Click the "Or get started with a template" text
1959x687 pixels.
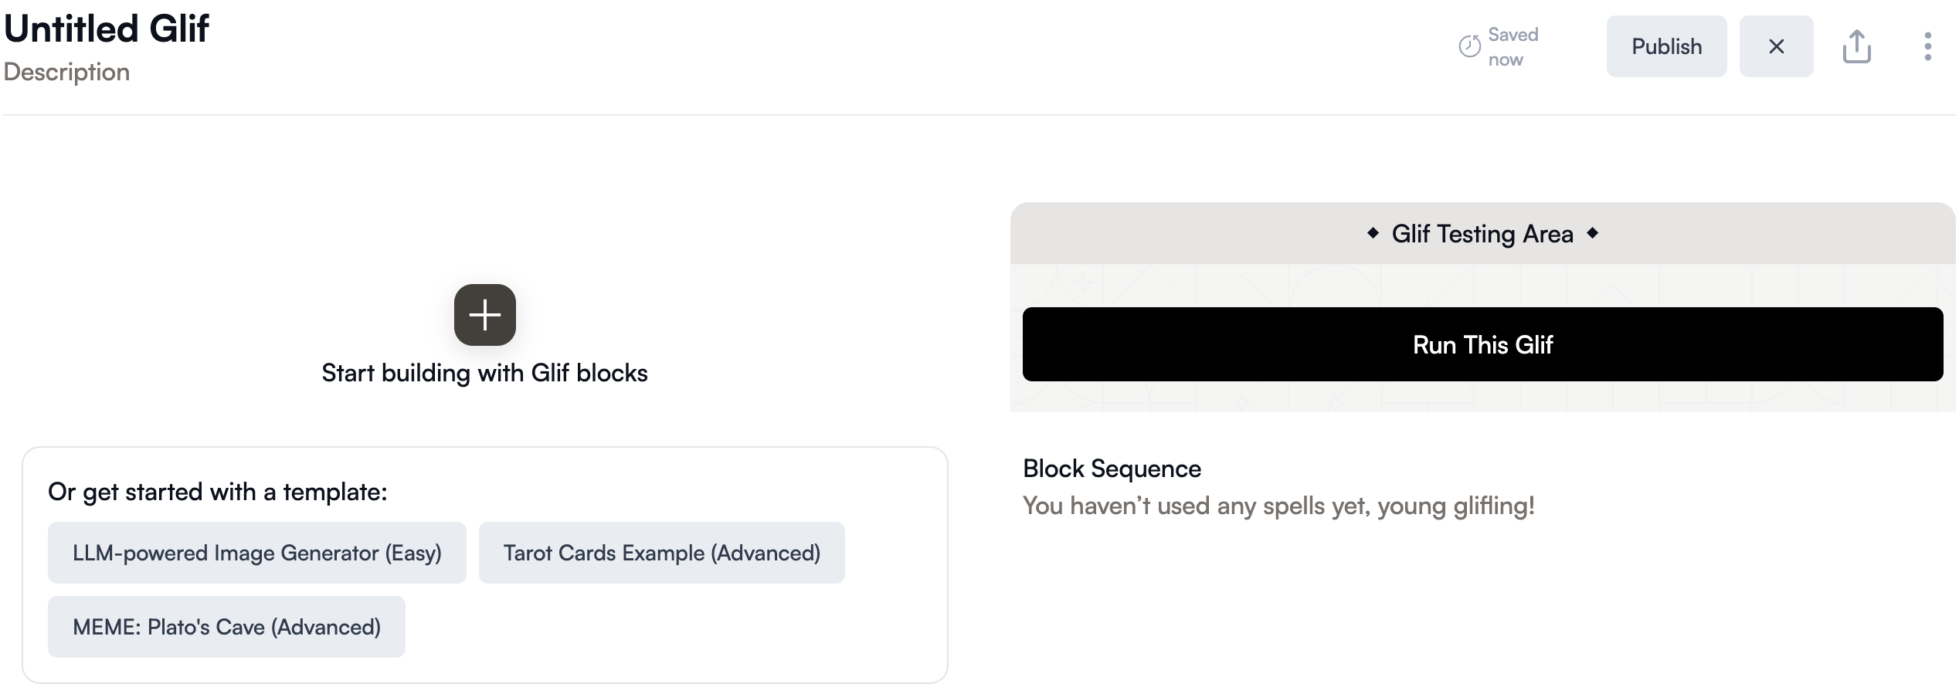(217, 492)
